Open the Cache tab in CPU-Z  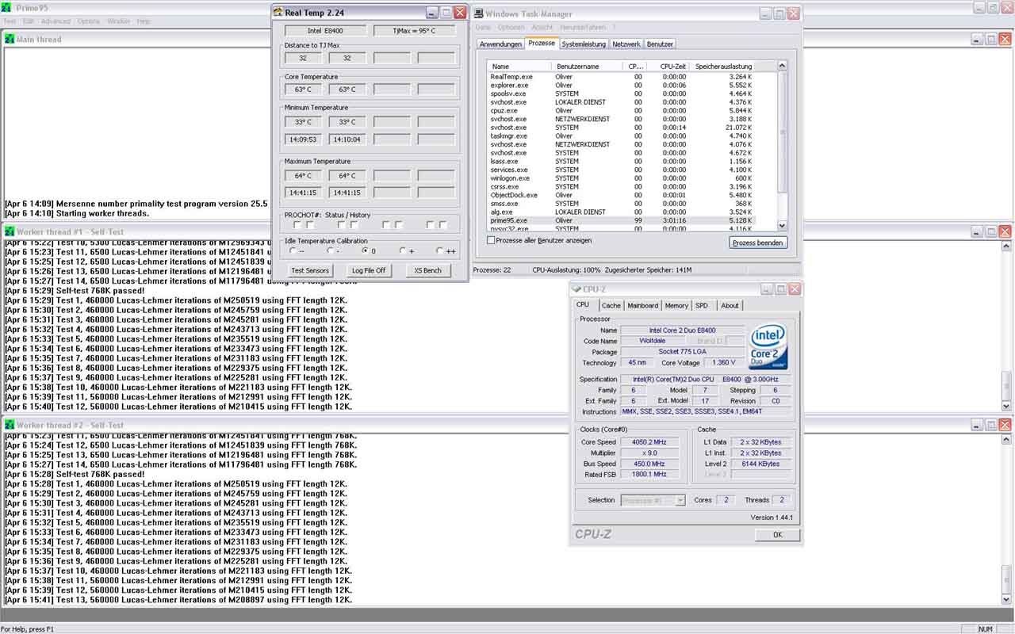pyautogui.click(x=611, y=306)
